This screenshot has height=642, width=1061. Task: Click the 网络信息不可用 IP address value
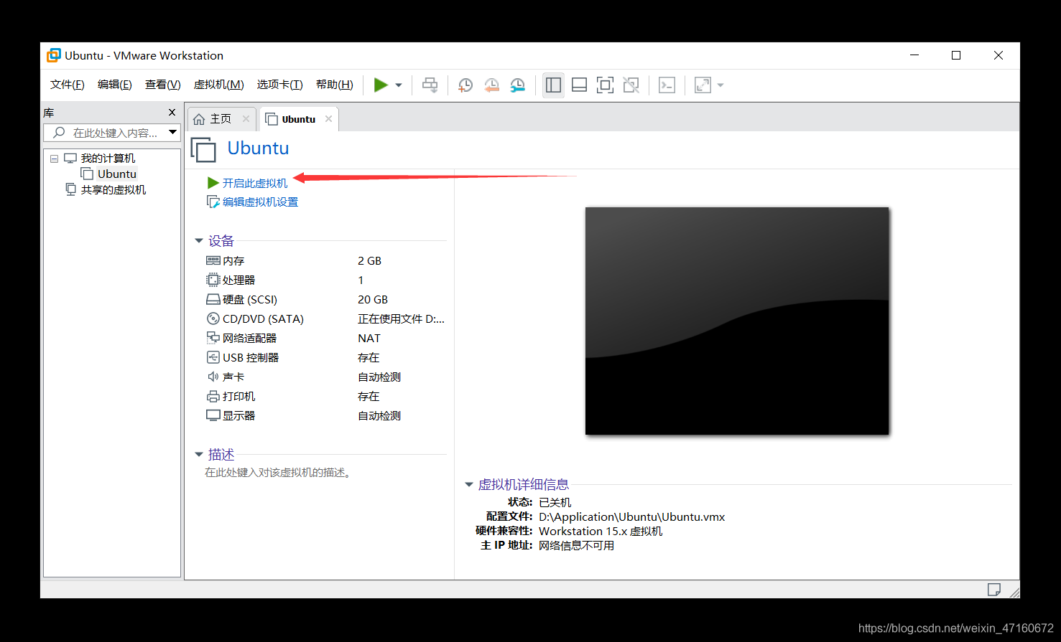click(x=577, y=546)
